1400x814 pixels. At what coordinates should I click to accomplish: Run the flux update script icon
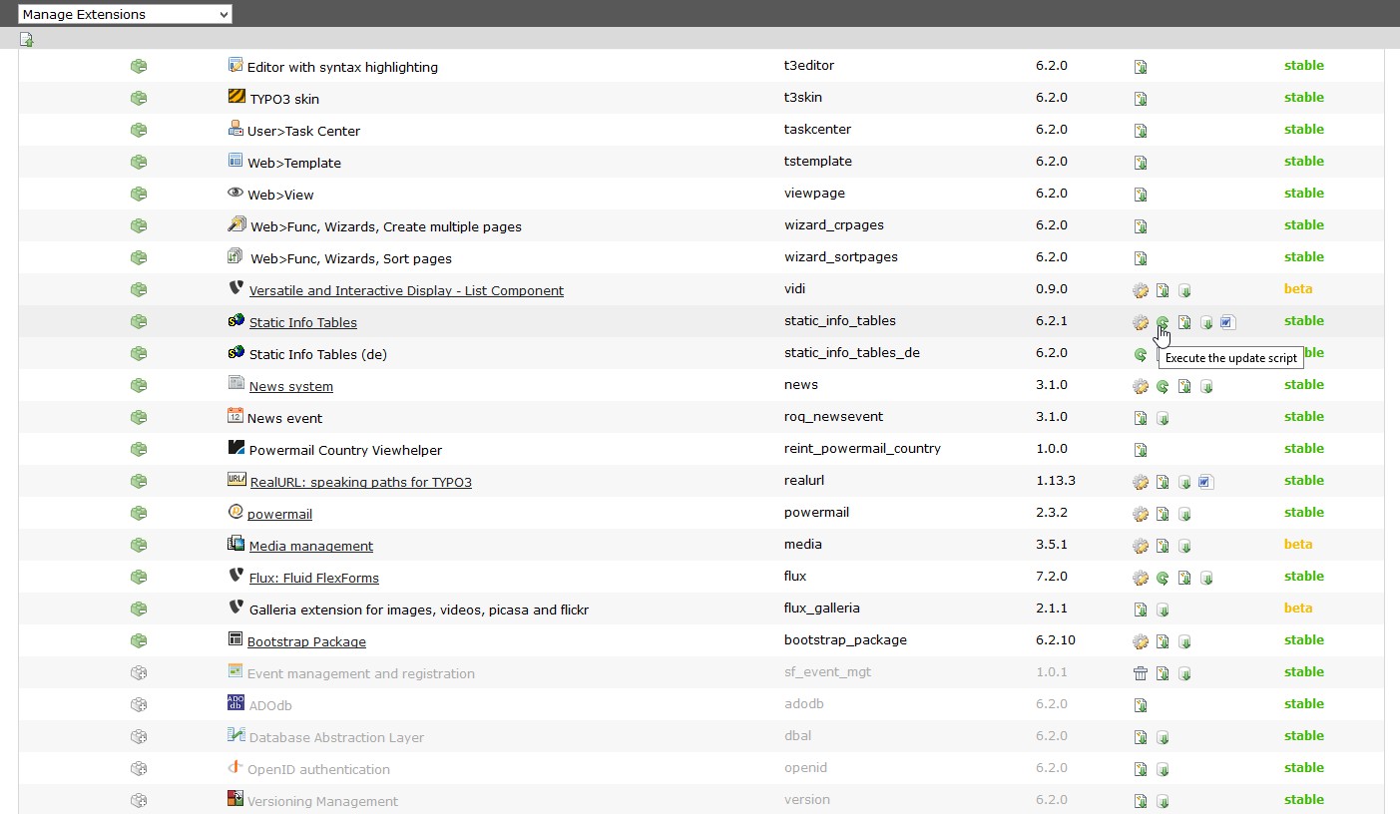pyautogui.click(x=1163, y=579)
